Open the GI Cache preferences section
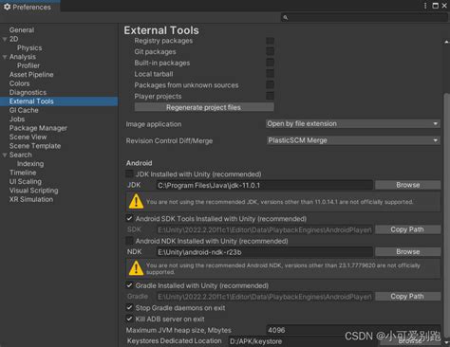 coord(24,110)
